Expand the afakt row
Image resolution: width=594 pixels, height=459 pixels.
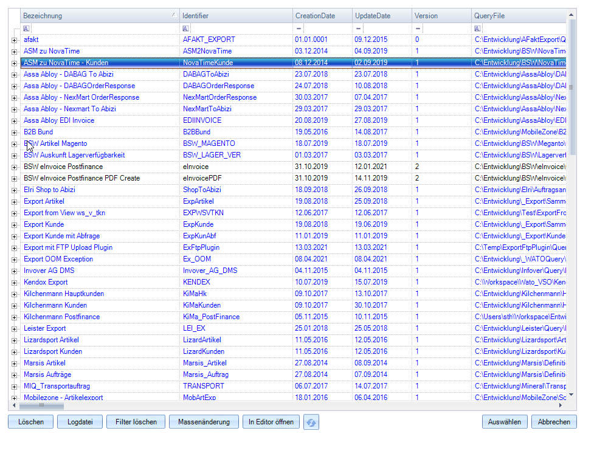pyautogui.click(x=14, y=40)
